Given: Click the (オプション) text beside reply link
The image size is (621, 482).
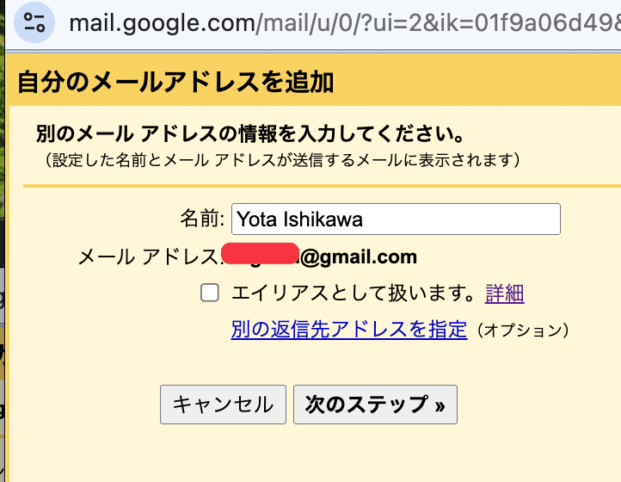Looking at the screenshot, I should (523, 330).
